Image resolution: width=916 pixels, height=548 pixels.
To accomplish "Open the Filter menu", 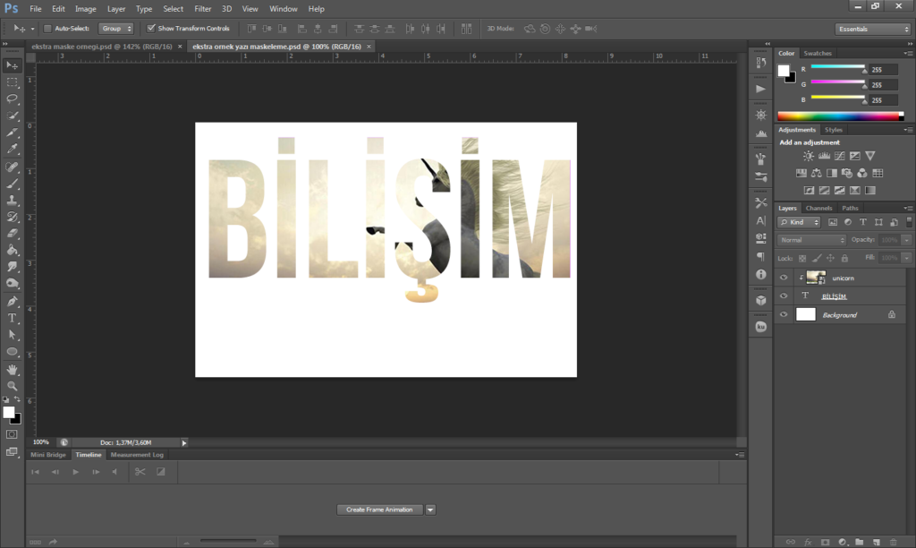I will (203, 8).
